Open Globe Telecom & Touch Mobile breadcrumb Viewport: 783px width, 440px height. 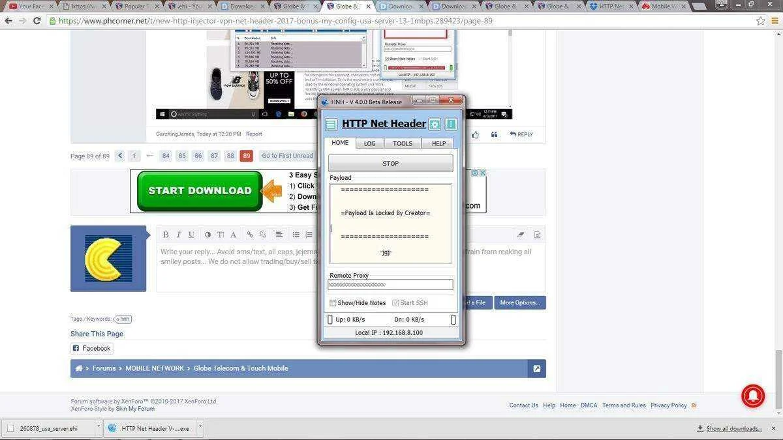tap(241, 368)
